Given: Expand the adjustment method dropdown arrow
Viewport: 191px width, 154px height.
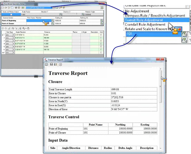Looking at the screenshot, I should [54, 8].
